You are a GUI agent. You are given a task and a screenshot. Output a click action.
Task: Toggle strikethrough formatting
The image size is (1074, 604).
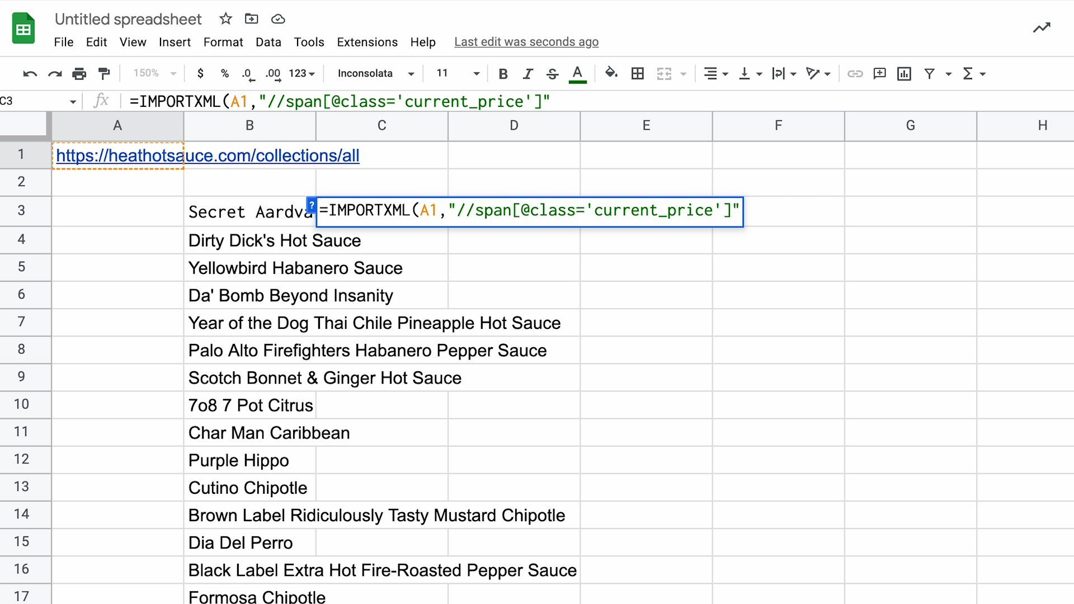click(x=552, y=73)
